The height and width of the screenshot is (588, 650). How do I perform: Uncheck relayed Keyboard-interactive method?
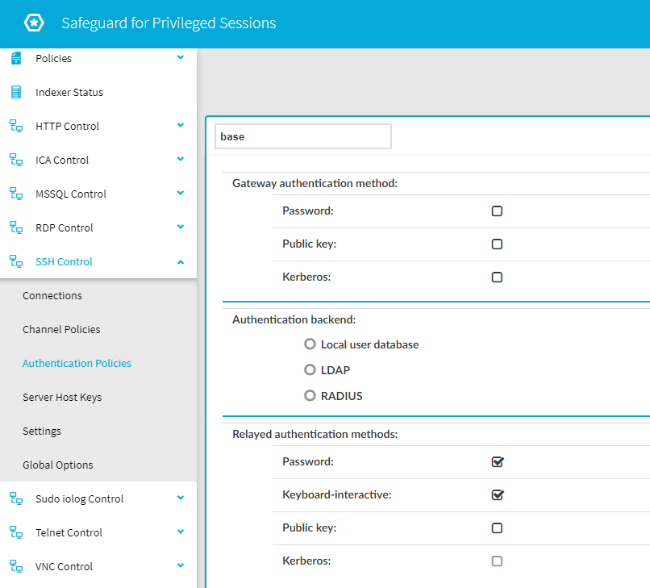pos(498,494)
